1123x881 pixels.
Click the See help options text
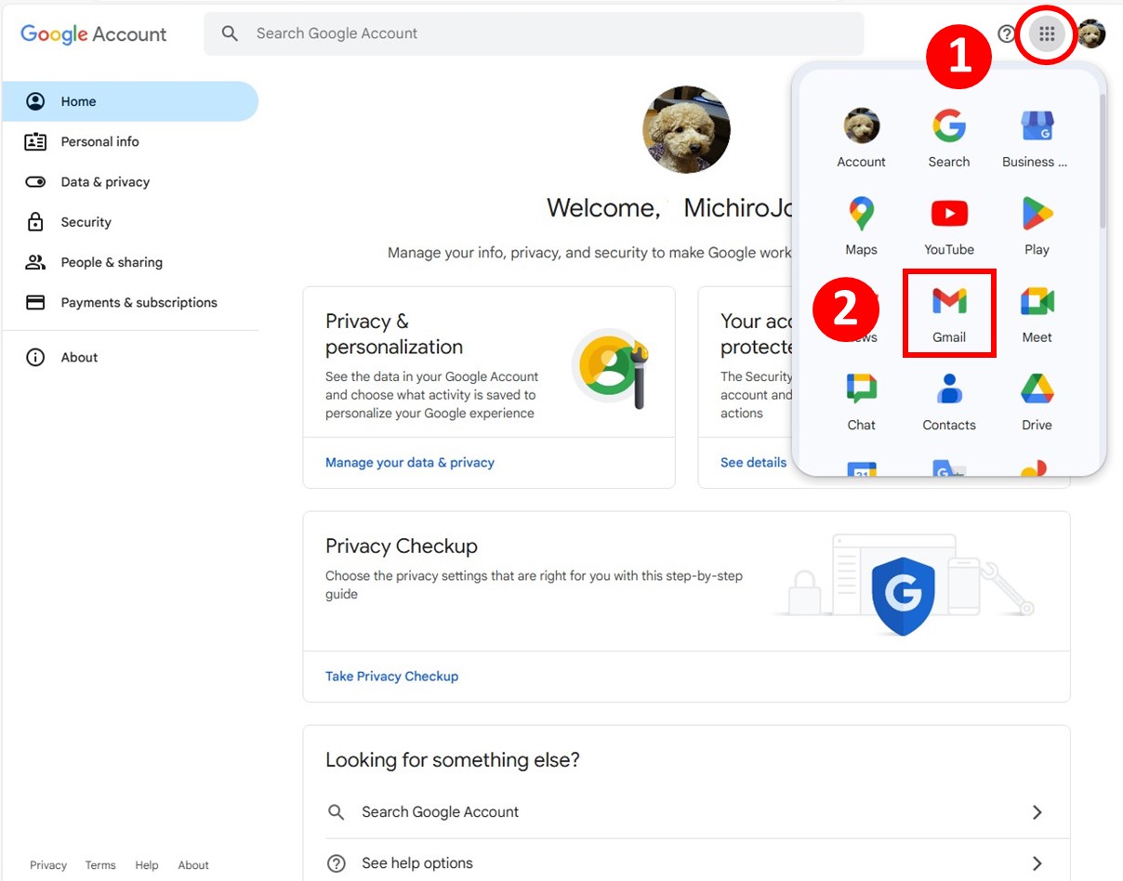[x=417, y=863]
